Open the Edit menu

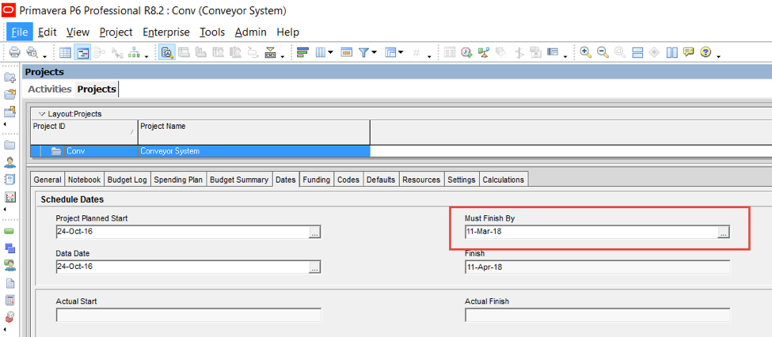click(x=48, y=32)
